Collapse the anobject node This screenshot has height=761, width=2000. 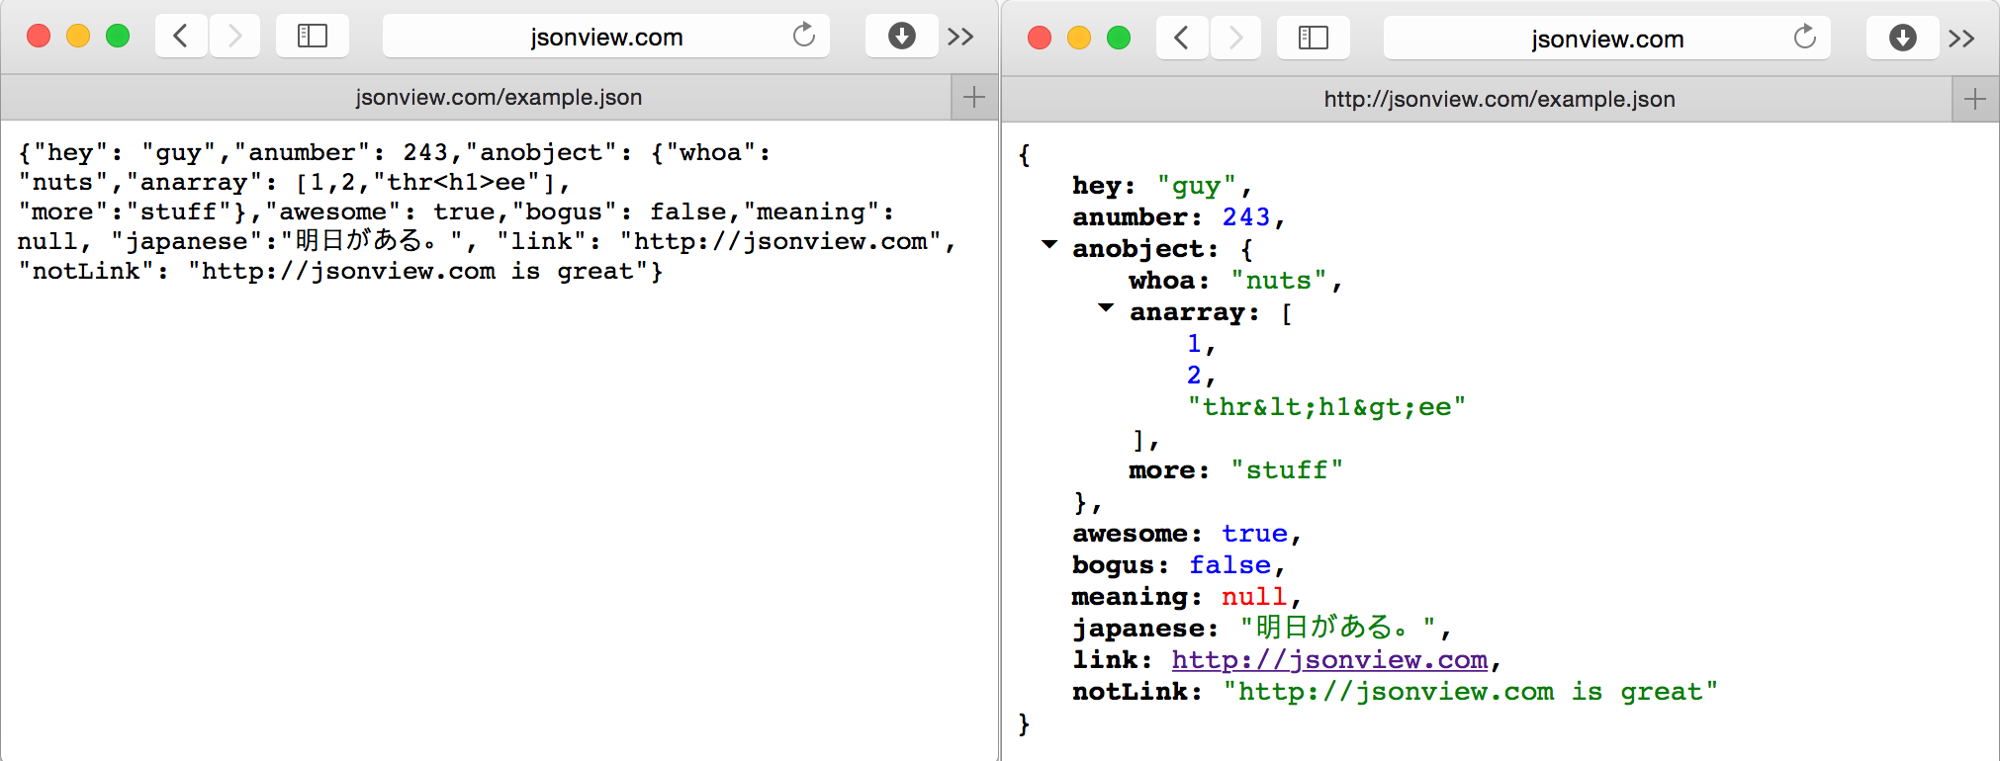(1049, 244)
